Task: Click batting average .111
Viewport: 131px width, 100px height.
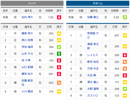Action: coord(117,82)
